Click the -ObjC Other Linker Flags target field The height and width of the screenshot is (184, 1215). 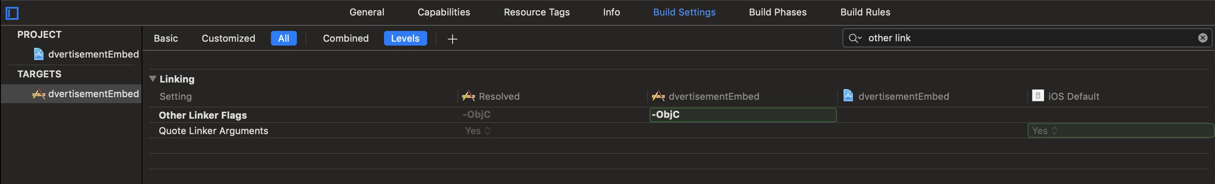click(743, 115)
